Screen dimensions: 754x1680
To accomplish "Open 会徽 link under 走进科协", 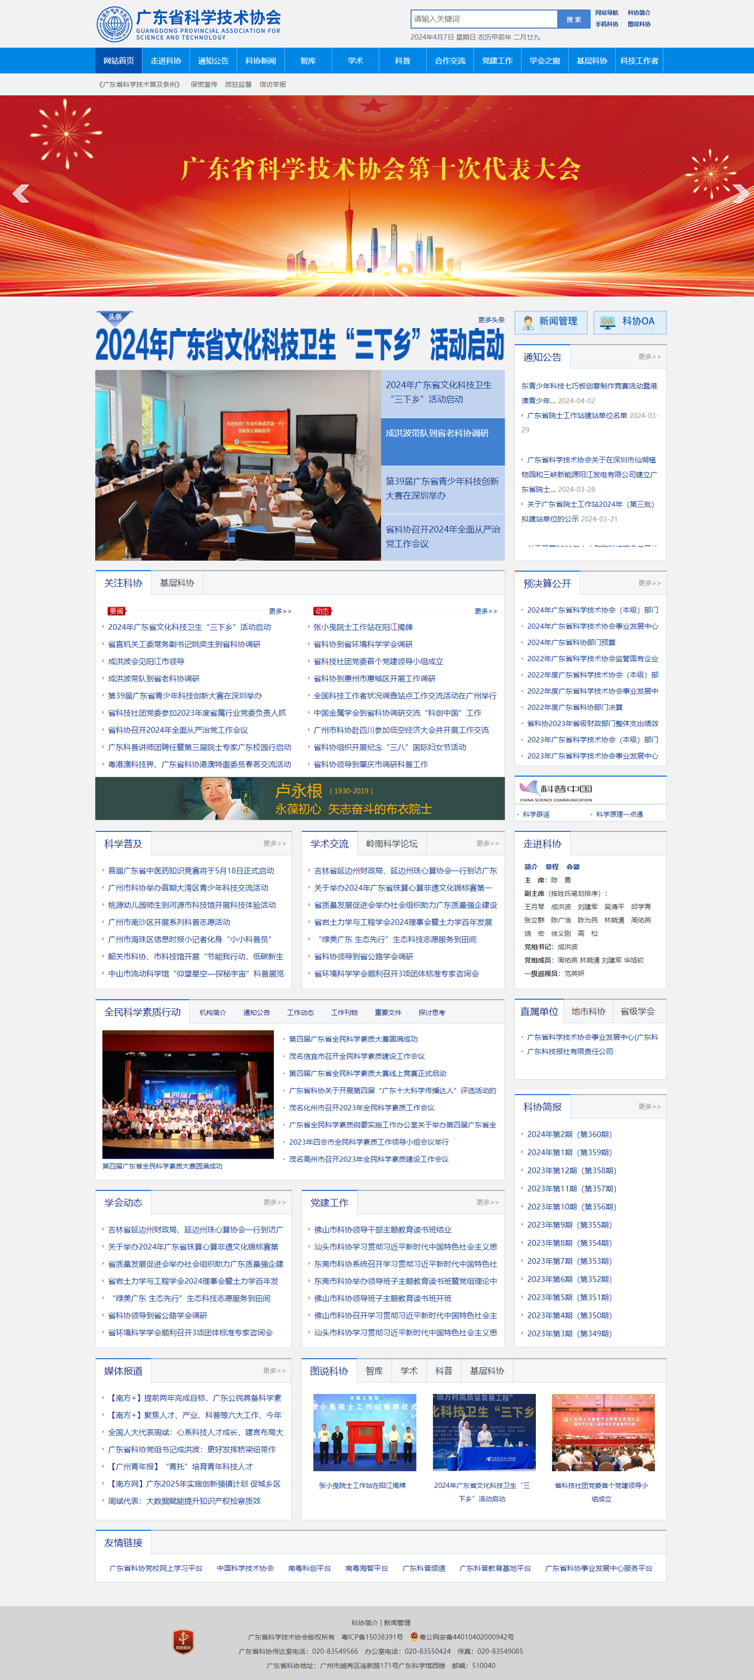I will point(573,867).
